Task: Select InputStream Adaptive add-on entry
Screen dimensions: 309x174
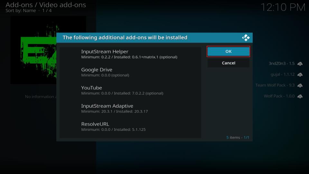Action: 130,109
